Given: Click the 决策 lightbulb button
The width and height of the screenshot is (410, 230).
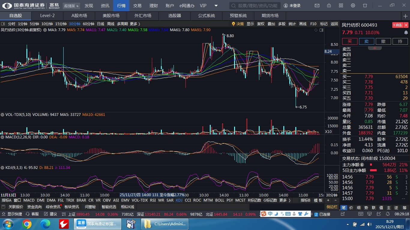Looking at the screenshot, I should [x=238, y=24].
